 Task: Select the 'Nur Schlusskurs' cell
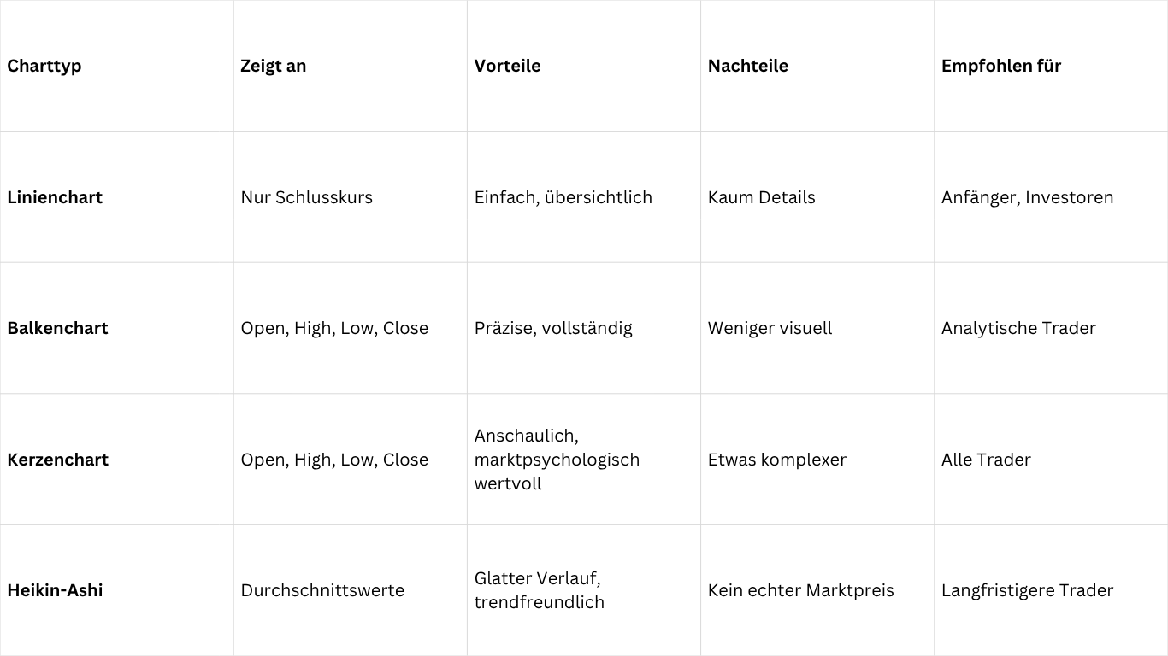click(307, 197)
